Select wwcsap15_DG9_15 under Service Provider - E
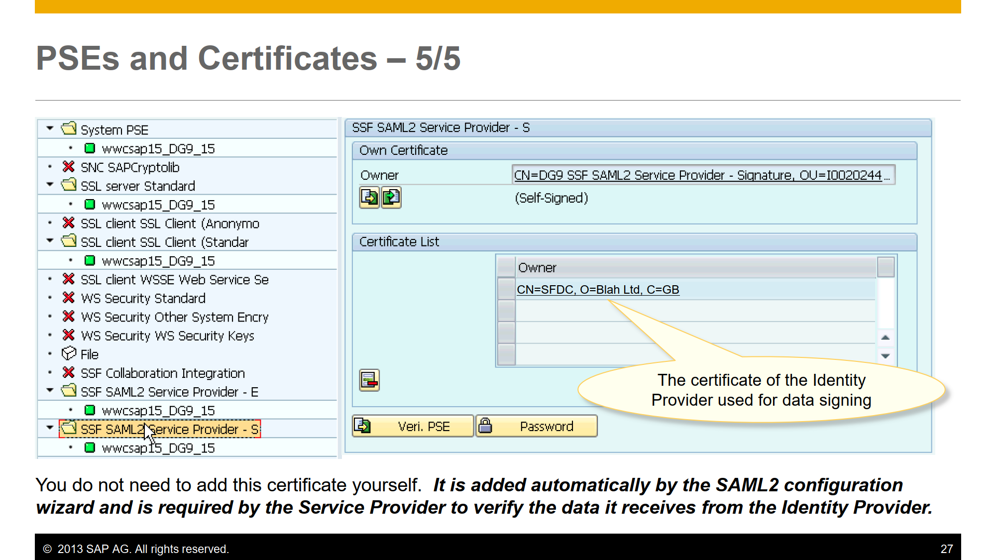 [158, 411]
